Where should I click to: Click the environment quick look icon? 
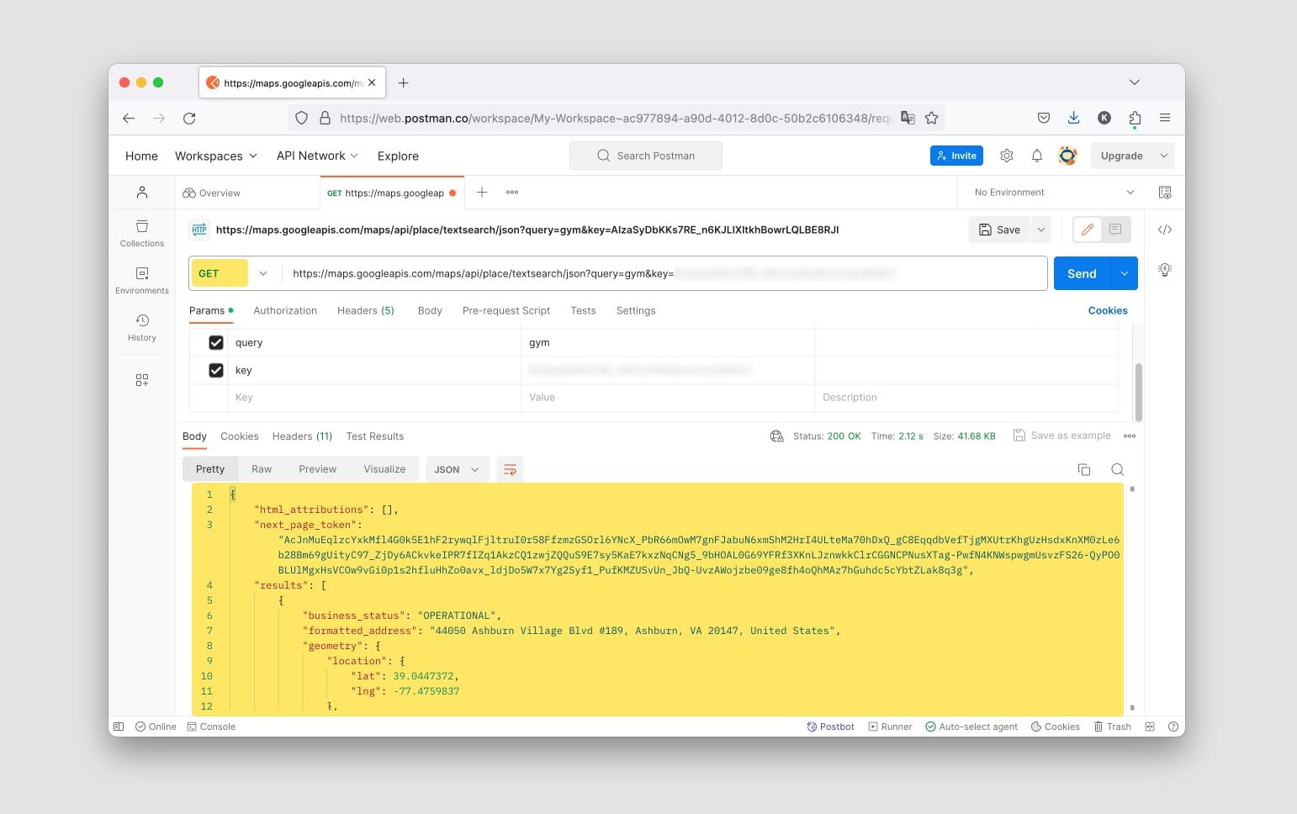(x=1165, y=193)
